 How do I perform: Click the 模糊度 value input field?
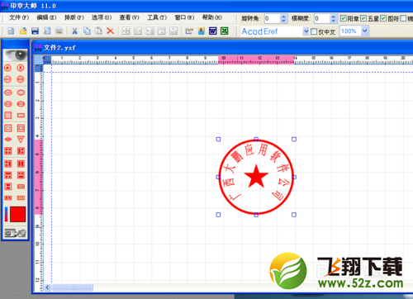click(x=321, y=19)
